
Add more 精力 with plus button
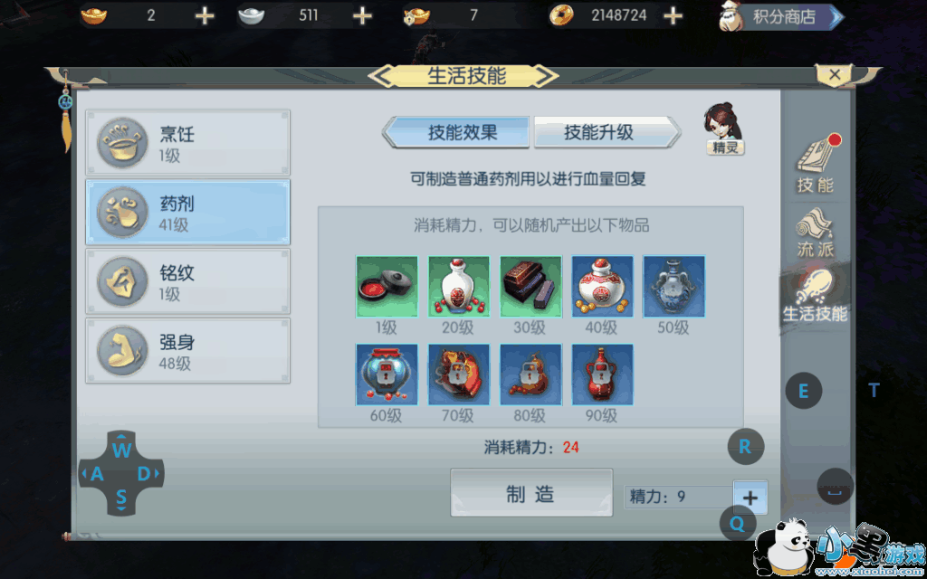[x=750, y=498]
